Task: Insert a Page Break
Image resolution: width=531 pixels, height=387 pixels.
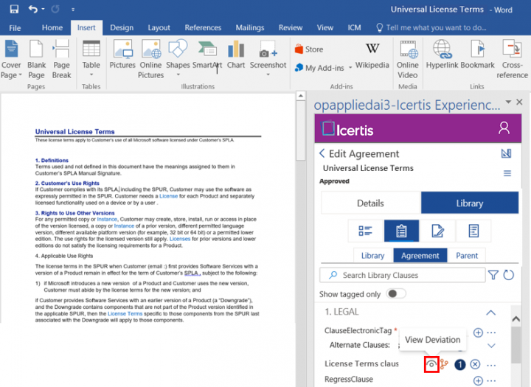Action: 61,59
